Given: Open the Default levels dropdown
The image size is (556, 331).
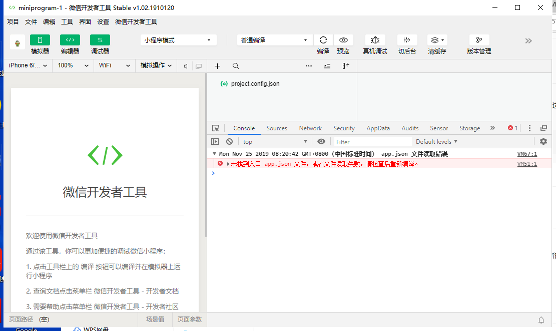Looking at the screenshot, I should pos(436,141).
